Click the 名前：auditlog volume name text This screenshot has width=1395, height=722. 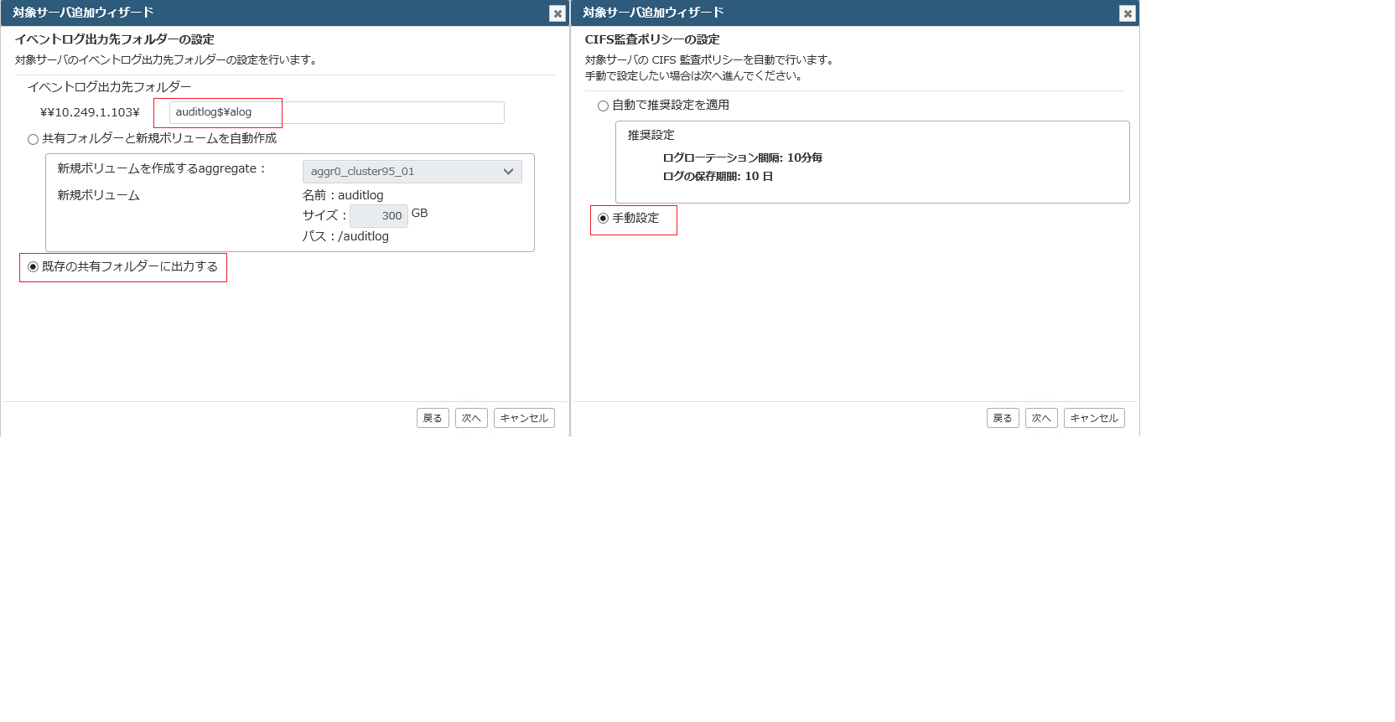343,195
